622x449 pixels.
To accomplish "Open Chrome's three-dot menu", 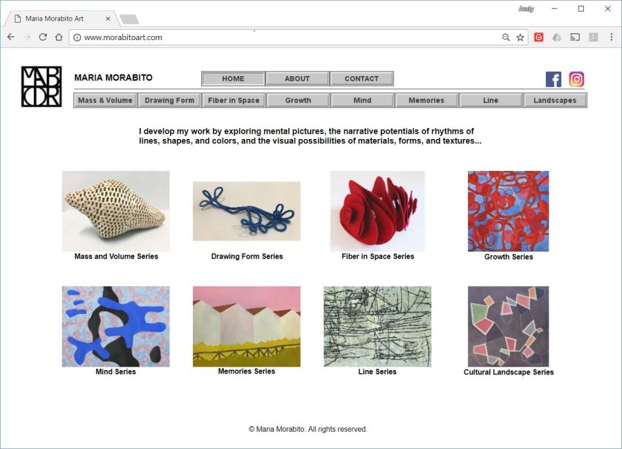I will tap(611, 37).
